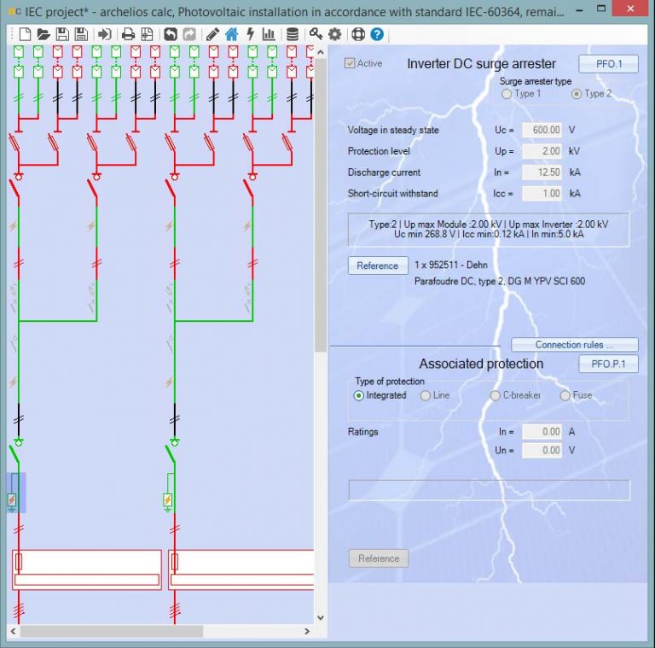Select the yellow surge arrester symbol on second inverter

[x=167, y=499]
